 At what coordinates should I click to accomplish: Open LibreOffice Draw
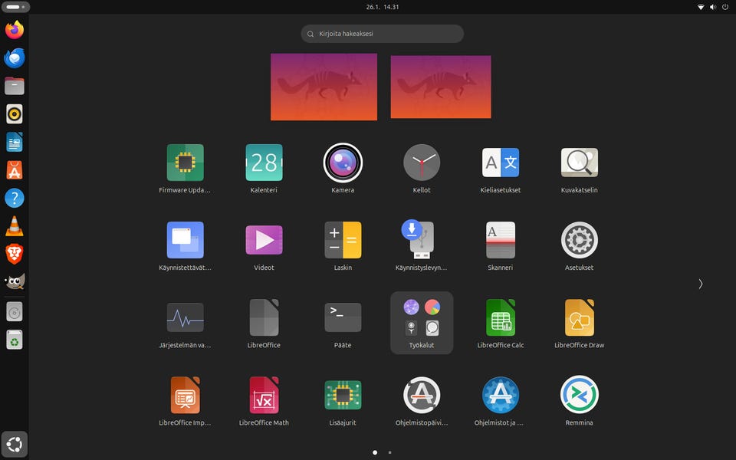pyautogui.click(x=580, y=317)
